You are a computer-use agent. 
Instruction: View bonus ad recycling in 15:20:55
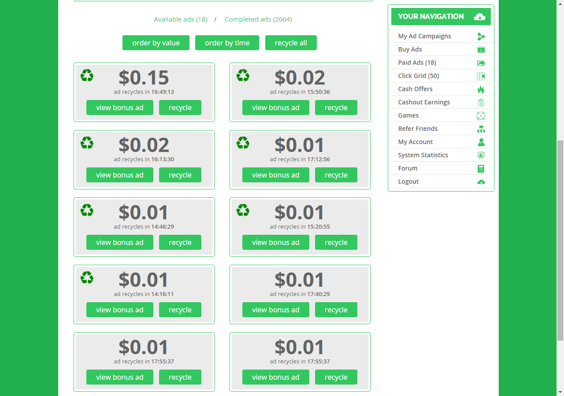[276, 242]
